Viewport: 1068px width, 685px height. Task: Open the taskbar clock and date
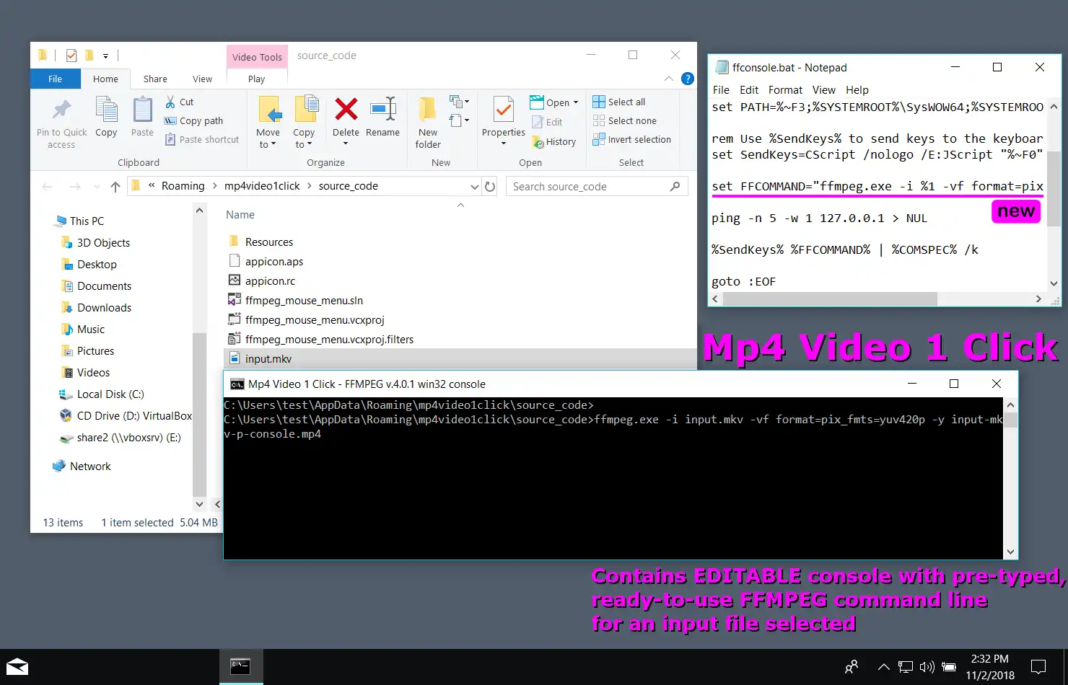tap(990, 667)
